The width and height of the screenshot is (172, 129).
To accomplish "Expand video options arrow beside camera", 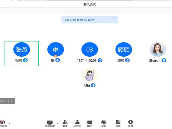I will coord(10,124).
